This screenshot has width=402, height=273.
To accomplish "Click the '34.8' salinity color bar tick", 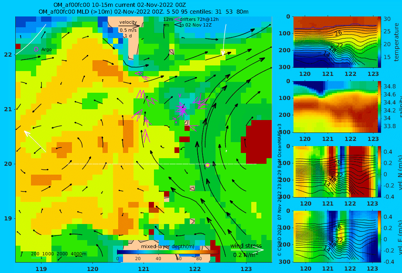I will 389,86.
